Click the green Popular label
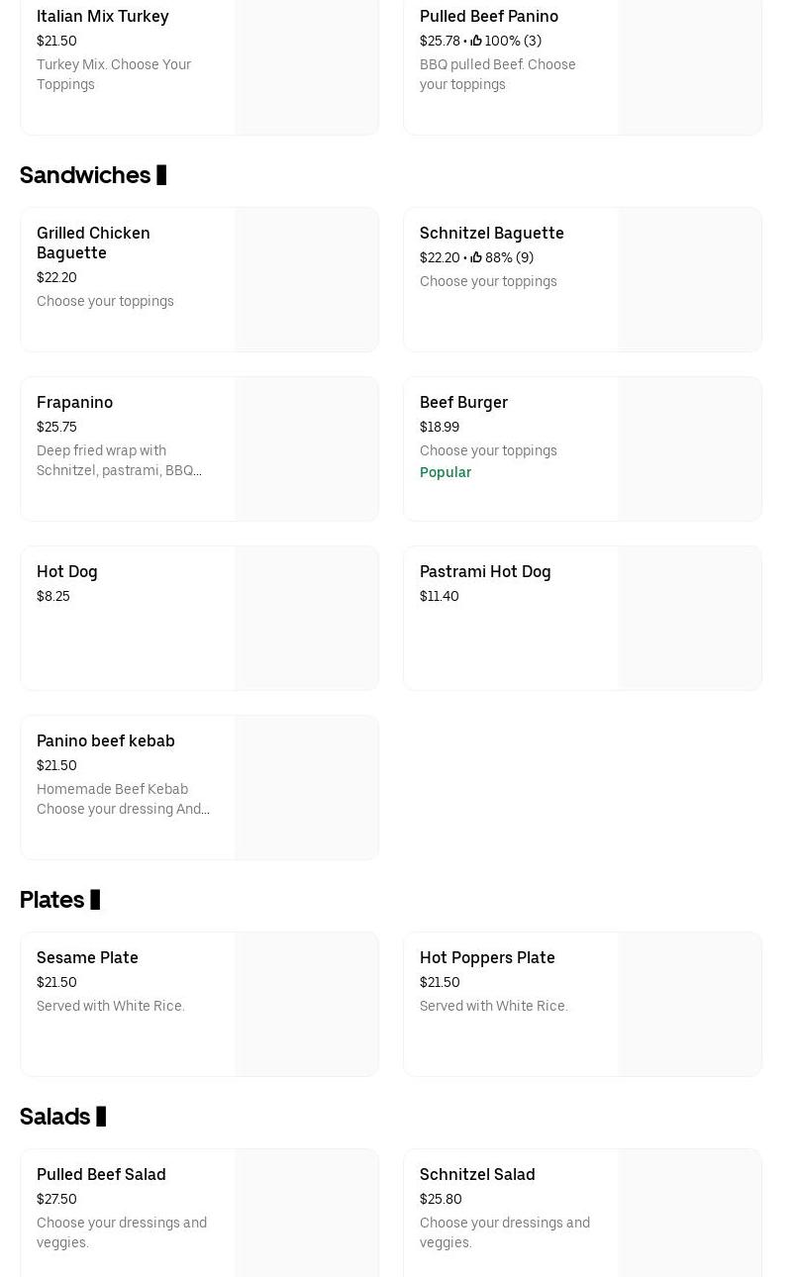Screen dimensions: 796x1277 446,472
